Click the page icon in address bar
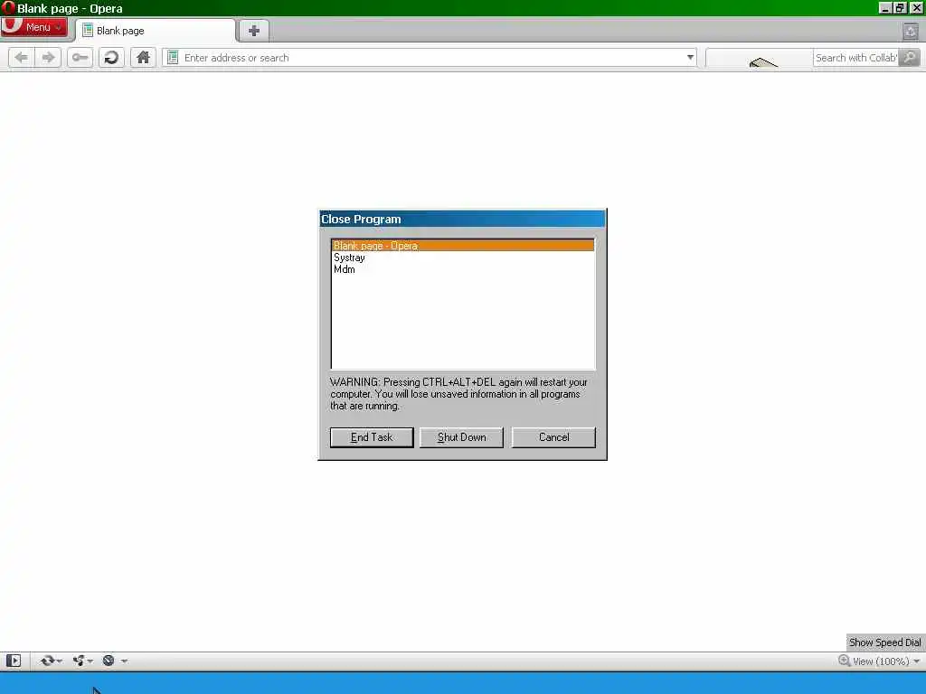This screenshot has height=694, width=926. point(173,57)
